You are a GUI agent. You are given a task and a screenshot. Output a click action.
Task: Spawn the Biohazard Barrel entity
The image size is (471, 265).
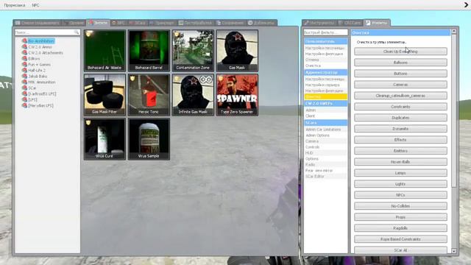[149, 51]
